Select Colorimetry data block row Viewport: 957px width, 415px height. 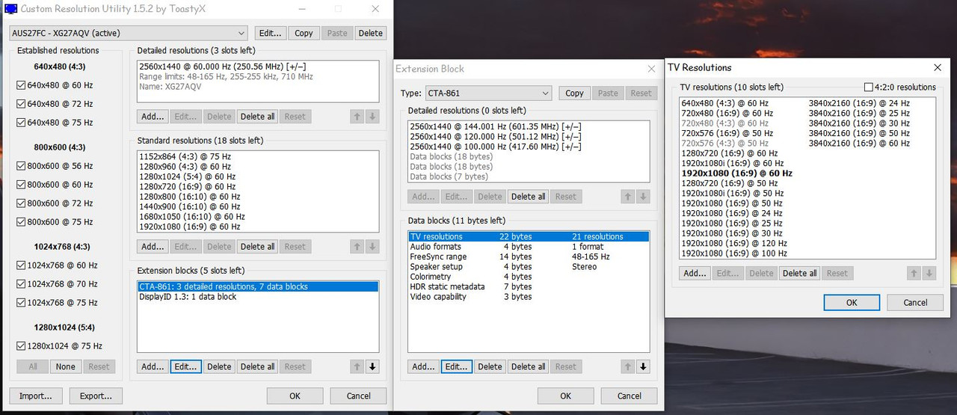click(x=529, y=277)
